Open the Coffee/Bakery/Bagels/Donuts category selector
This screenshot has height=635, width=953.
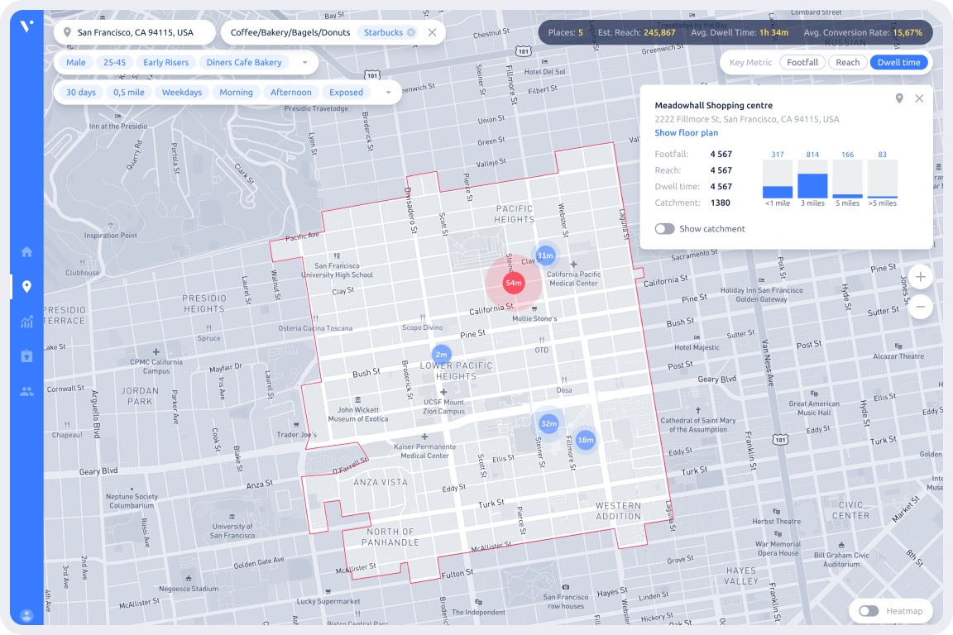click(x=290, y=32)
